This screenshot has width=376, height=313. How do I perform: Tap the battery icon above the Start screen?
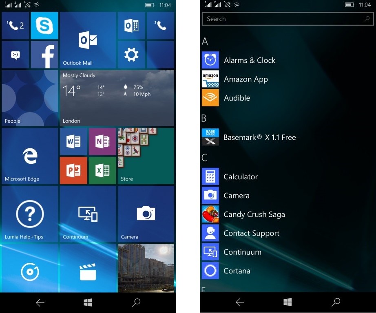150,5
